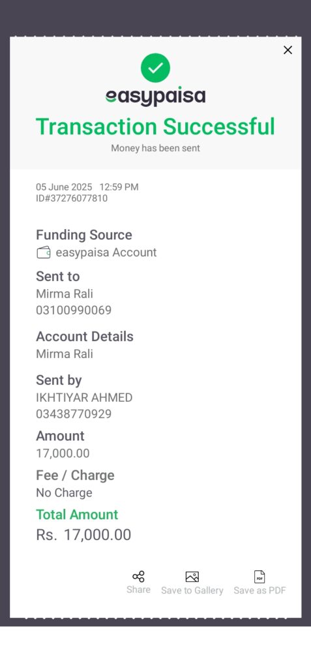This screenshot has width=311, height=668.
Task: Tap the wallet icon beside easypaisa Account
Action: [44, 252]
